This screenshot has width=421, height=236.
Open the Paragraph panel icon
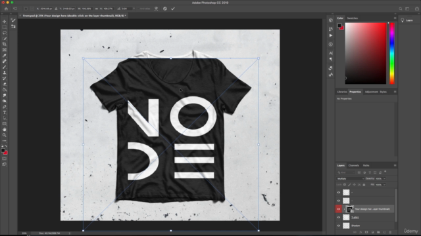pyautogui.click(x=331, y=59)
